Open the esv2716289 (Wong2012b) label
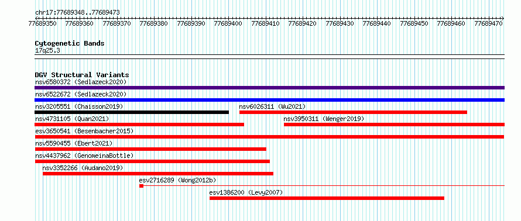This screenshot has height=221, width=521. coord(177,180)
